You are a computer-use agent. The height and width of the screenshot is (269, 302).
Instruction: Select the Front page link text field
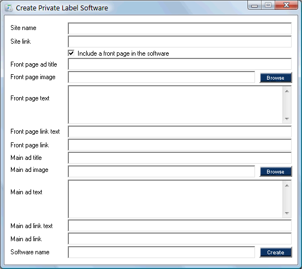tap(180, 132)
